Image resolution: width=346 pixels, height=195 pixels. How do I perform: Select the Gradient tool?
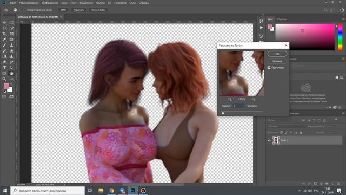(x=4, y=56)
